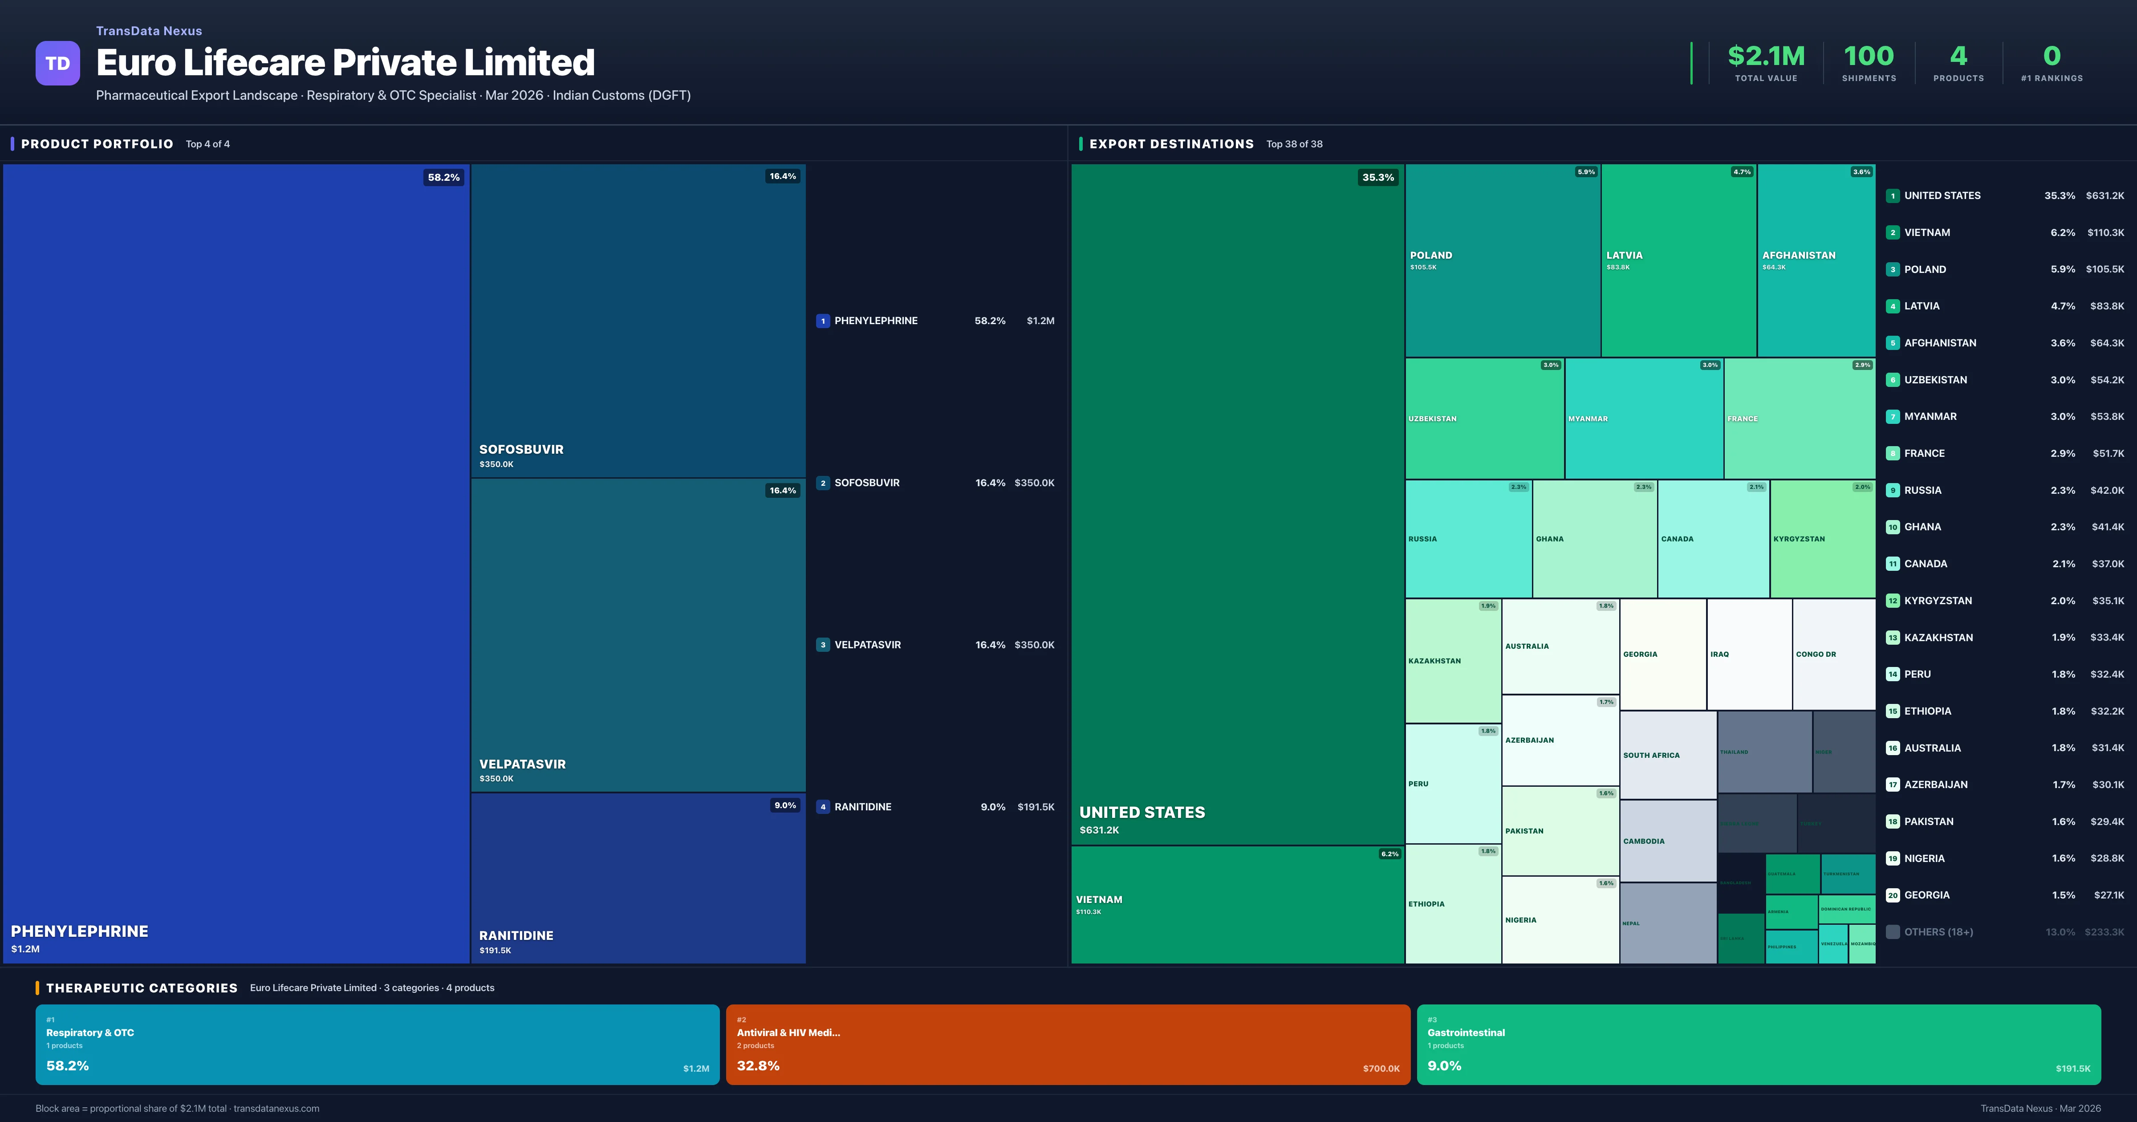Click rank badge 2 next to VIETNAM
The image size is (2137, 1122).
(x=1892, y=232)
